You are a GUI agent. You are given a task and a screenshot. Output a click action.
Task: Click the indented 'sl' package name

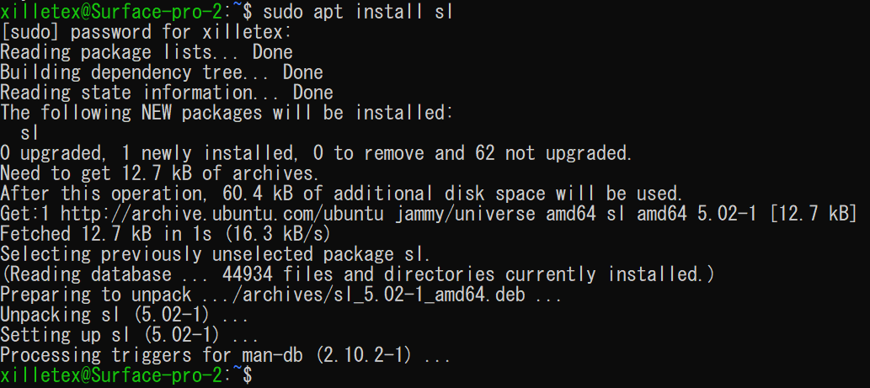tap(29, 133)
